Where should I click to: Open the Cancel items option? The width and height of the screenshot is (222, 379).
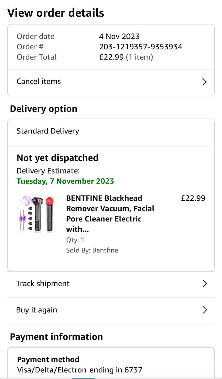(39, 81)
